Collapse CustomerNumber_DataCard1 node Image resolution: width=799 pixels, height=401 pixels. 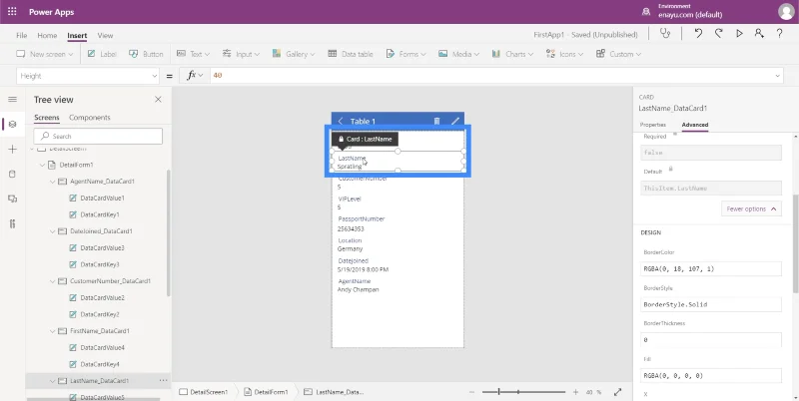(x=53, y=281)
